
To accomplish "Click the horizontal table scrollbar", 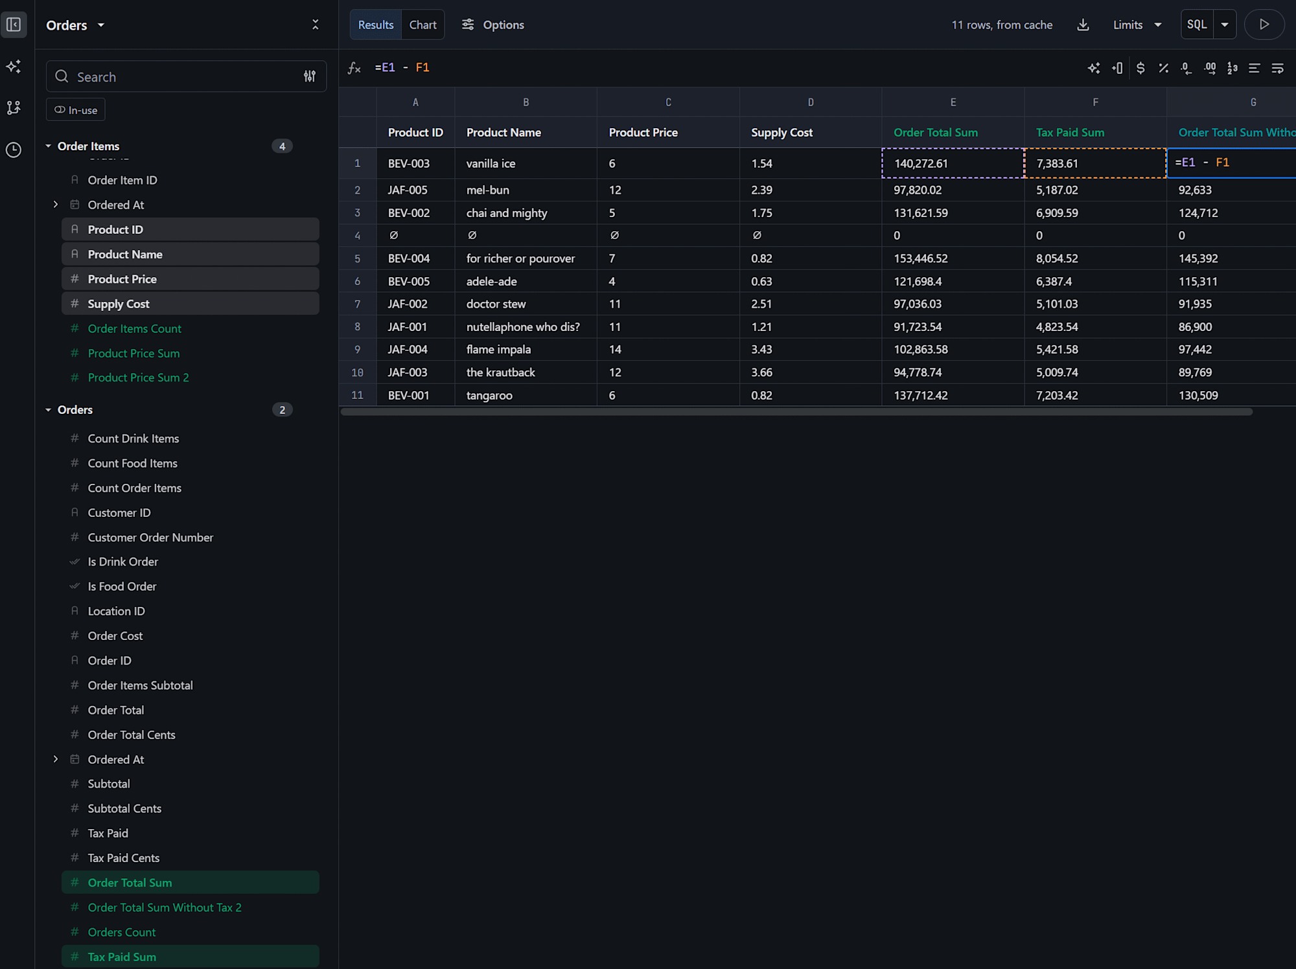I will click(x=796, y=412).
